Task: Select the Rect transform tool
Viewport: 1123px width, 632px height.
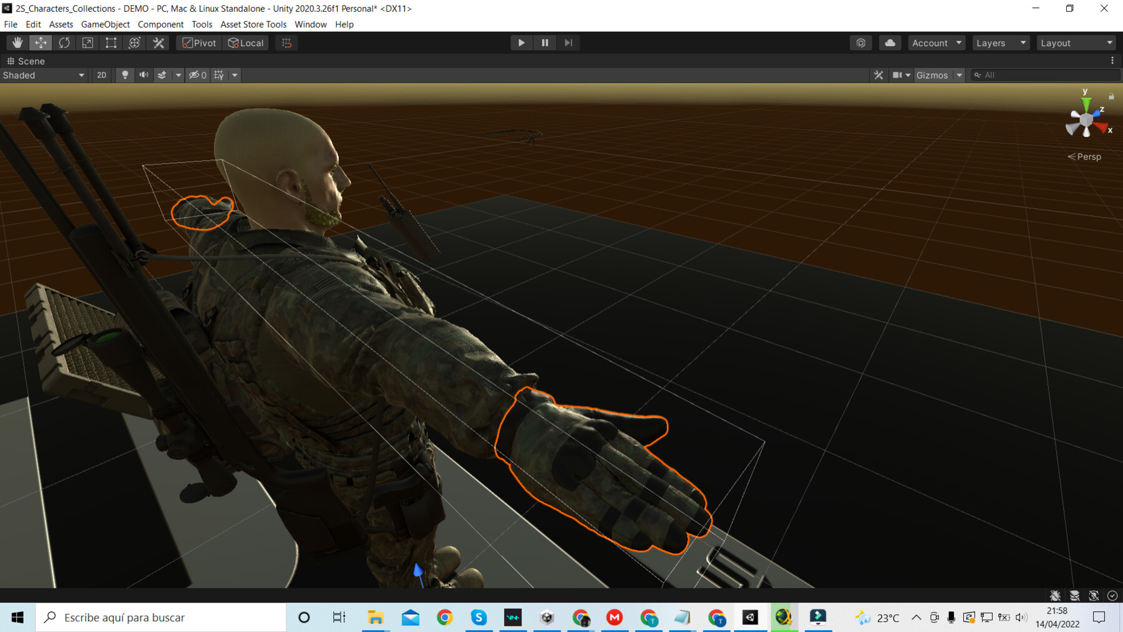Action: coord(111,43)
